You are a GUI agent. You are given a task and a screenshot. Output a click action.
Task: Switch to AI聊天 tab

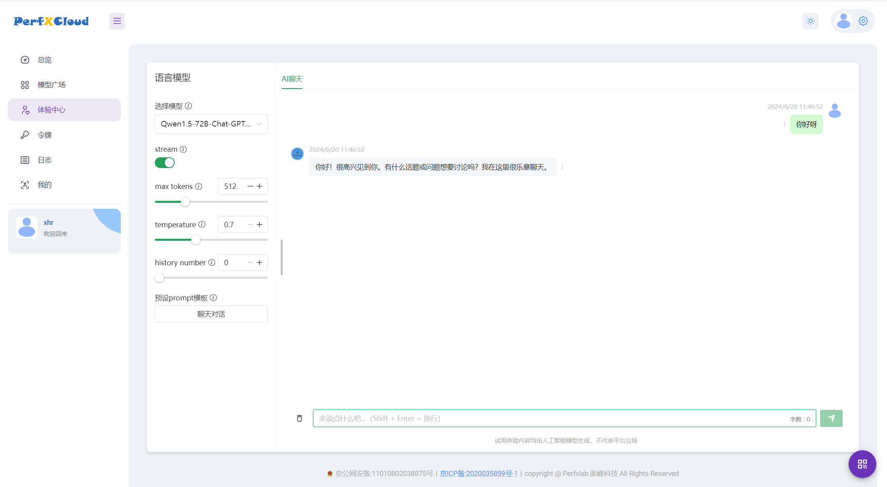(292, 79)
